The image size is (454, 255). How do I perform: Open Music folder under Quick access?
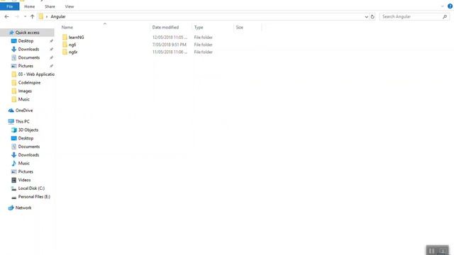coord(23,99)
